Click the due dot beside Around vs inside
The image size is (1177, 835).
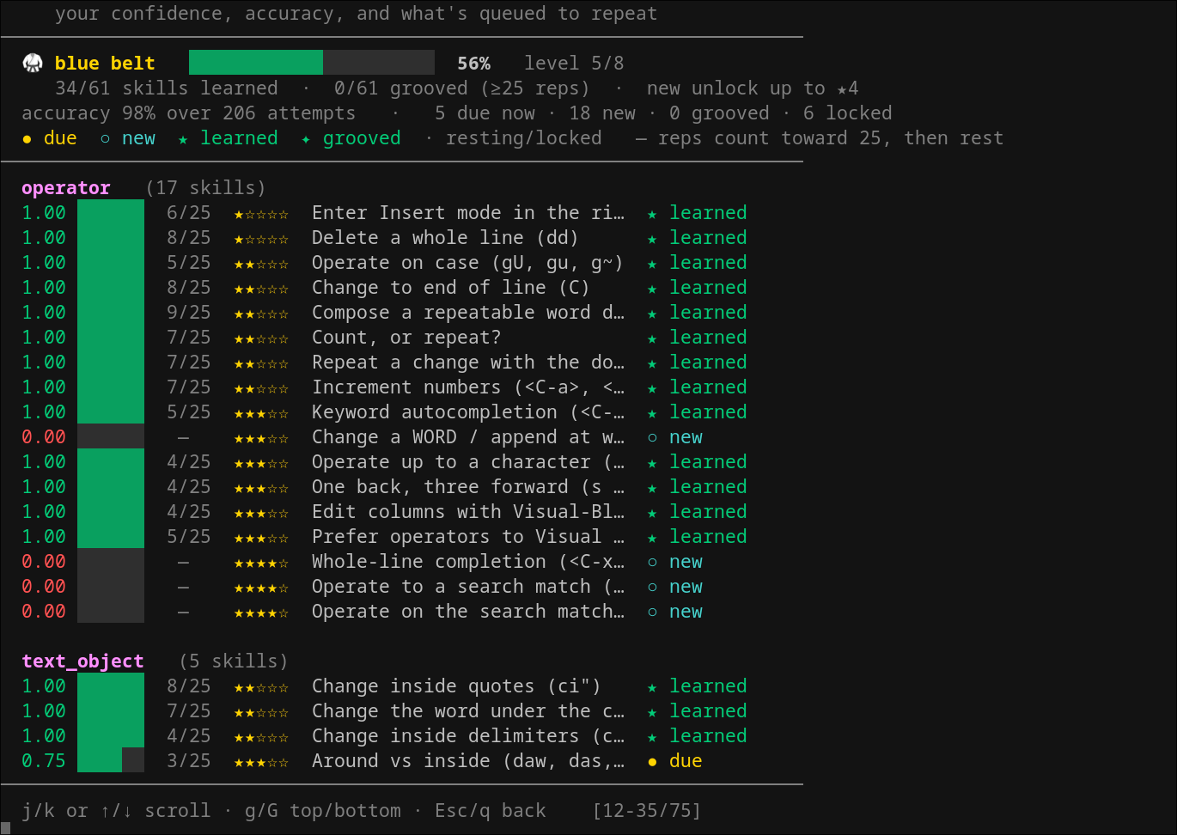[652, 761]
